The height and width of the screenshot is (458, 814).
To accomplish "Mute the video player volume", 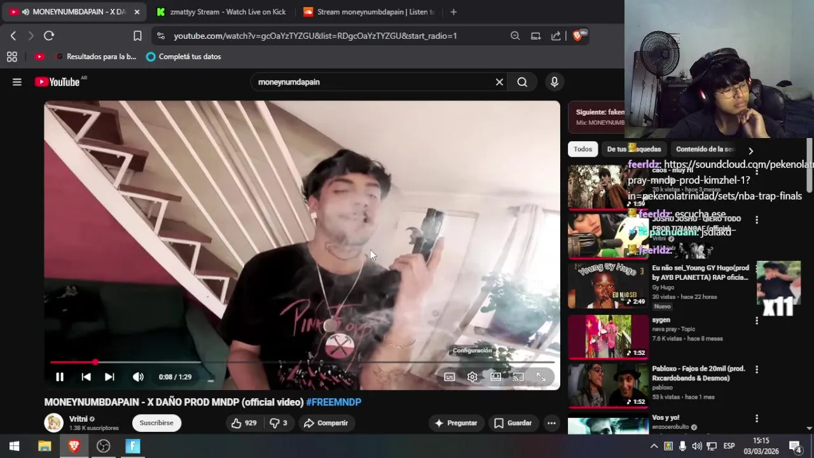I will tap(138, 377).
